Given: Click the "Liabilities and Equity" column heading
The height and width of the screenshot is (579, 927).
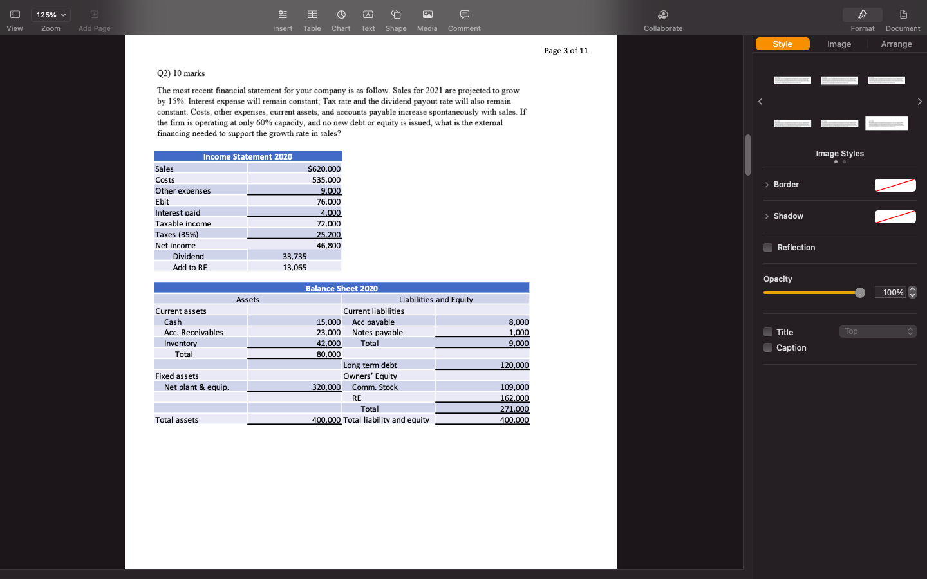Looking at the screenshot, I should pyautogui.click(x=436, y=300).
